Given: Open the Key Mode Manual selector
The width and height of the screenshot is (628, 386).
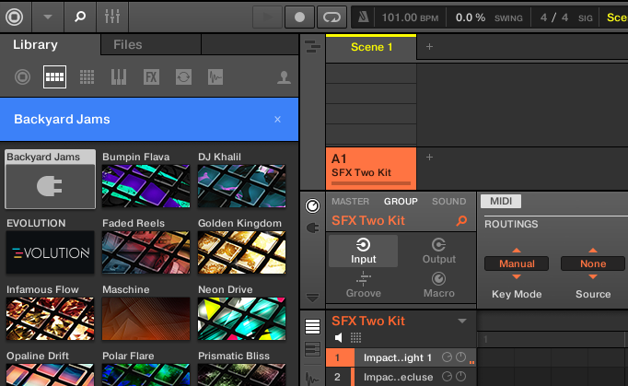Looking at the screenshot, I should coord(517,263).
